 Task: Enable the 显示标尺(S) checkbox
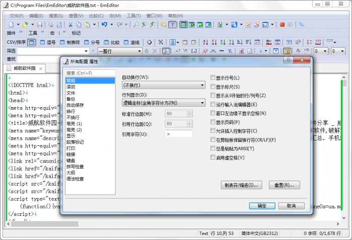point(213,87)
